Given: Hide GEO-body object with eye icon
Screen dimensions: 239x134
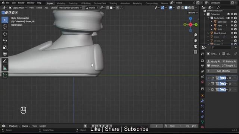Looking at the screenshot, I should [232, 22].
